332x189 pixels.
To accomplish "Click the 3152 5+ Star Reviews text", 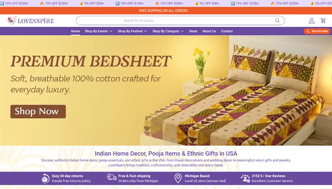I will [268, 176].
